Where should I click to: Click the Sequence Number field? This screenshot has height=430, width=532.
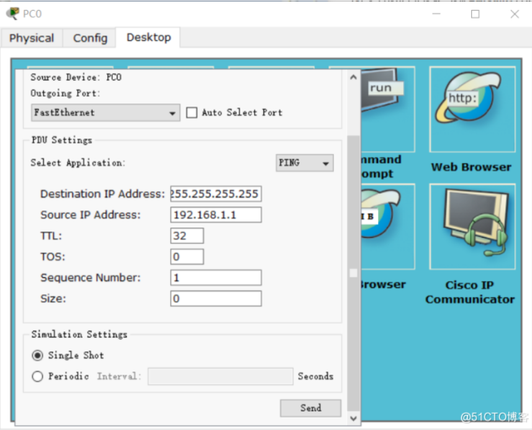tap(216, 278)
